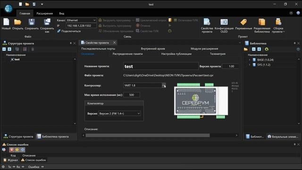Open the Модули расширения tab

tap(204, 49)
